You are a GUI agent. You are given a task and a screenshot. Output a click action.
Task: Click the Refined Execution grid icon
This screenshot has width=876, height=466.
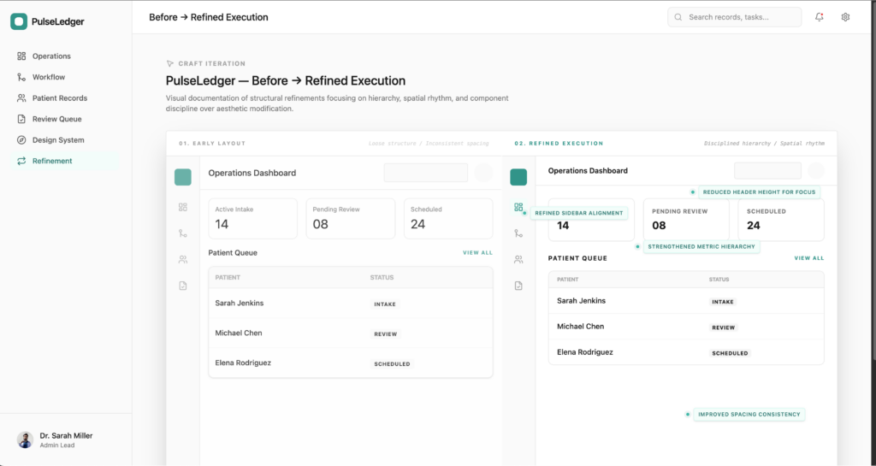(518, 207)
